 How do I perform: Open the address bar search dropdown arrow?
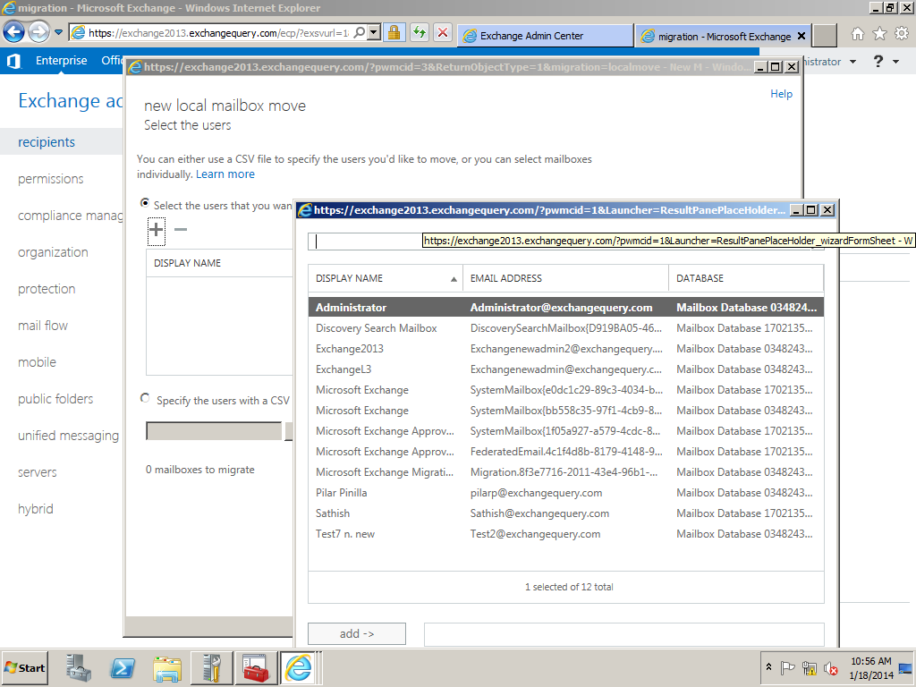click(x=374, y=33)
